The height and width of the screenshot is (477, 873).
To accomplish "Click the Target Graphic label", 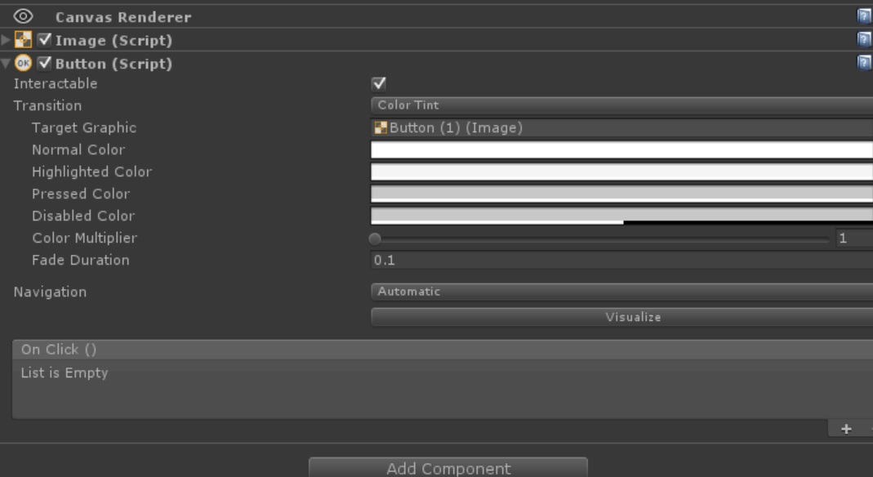I will pyautogui.click(x=84, y=127).
